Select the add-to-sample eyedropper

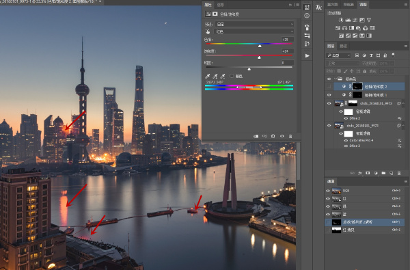point(215,76)
